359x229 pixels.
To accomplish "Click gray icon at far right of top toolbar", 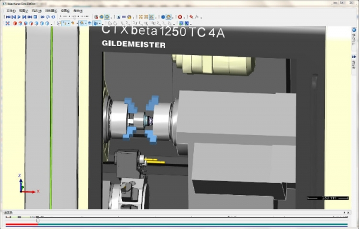I will click(197, 17).
